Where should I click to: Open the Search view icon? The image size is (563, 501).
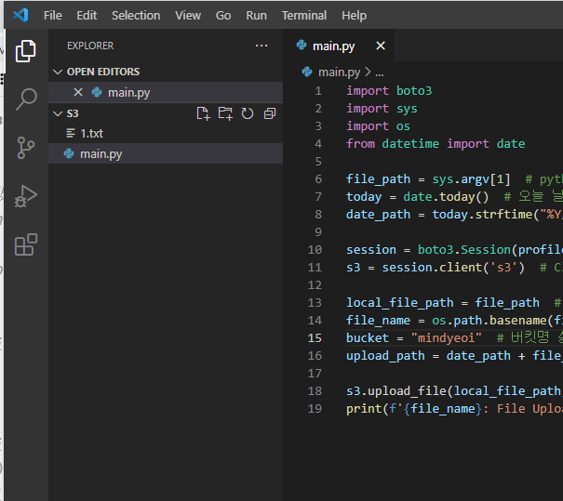tap(26, 99)
